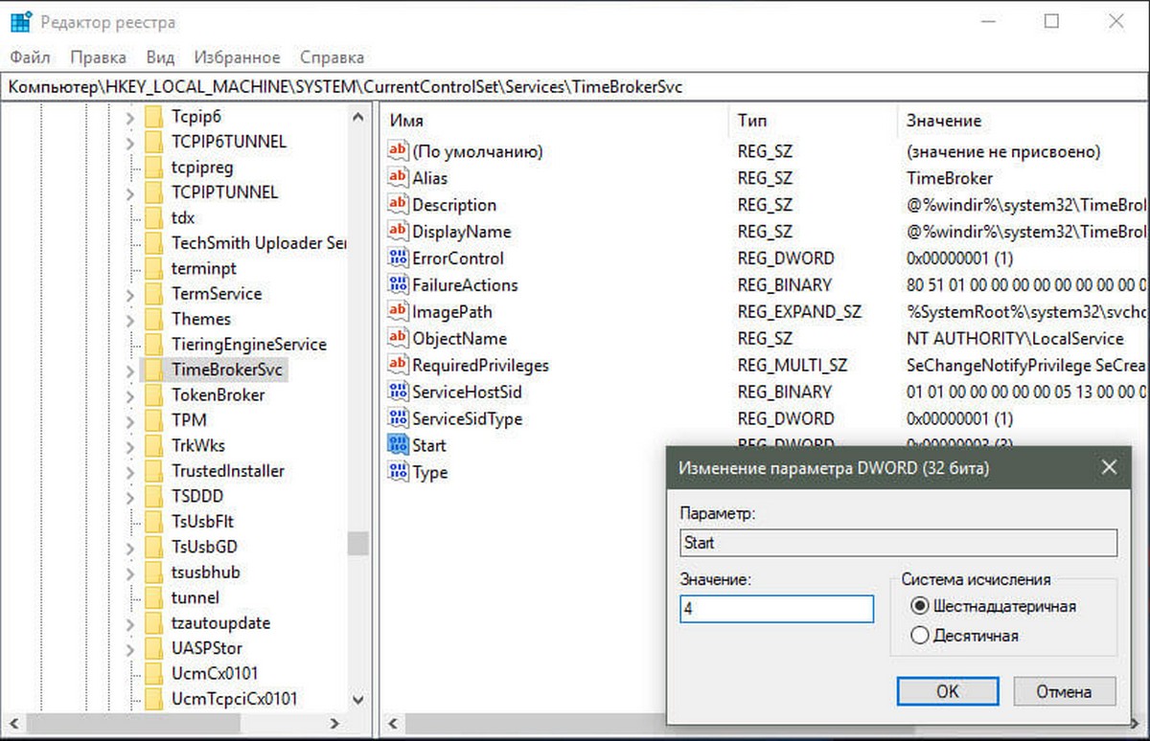Expand the TermService tree node
Viewport: 1150px width, 741px height.
pos(131,294)
